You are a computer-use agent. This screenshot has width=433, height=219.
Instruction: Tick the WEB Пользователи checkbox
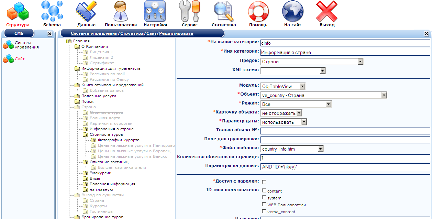click(264, 204)
